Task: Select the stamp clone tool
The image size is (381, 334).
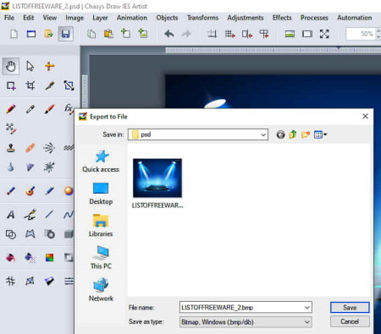Action: click(x=11, y=148)
